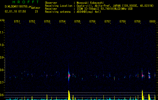Click the meteor count value 23
The height and width of the screenshot is (100, 158).
(36, 11)
